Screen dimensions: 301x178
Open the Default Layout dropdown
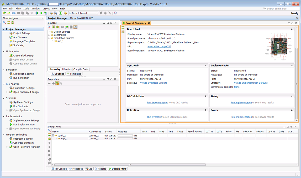pyautogui.click(x=83, y=13)
